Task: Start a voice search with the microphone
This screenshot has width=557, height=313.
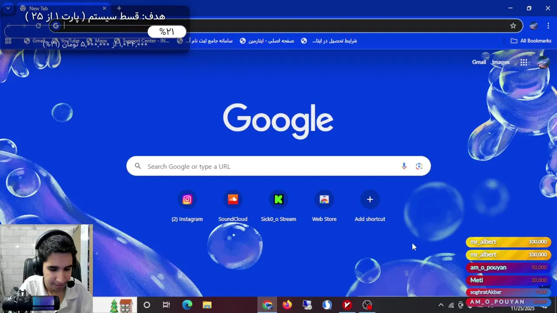Action: [404, 166]
